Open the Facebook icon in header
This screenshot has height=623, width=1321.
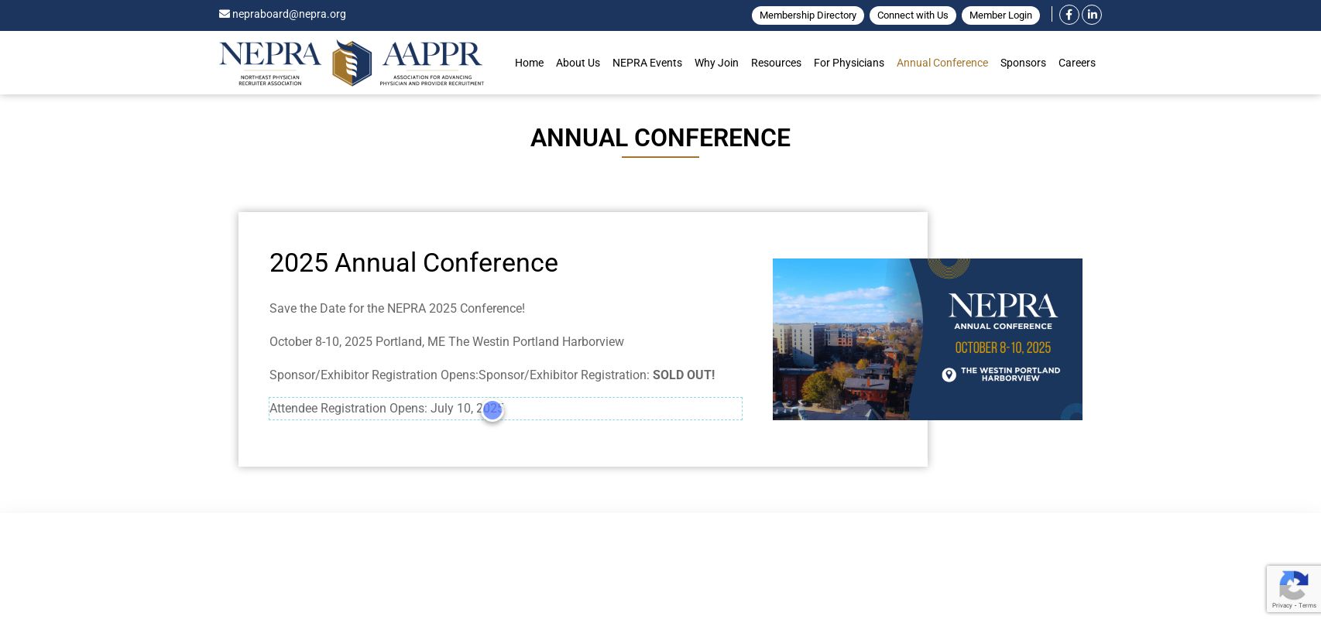point(1069,15)
